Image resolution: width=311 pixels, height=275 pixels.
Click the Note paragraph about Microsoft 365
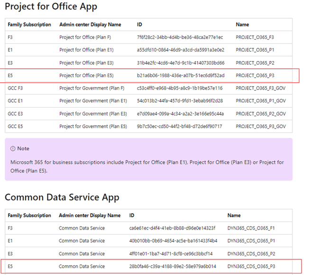point(147,166)
